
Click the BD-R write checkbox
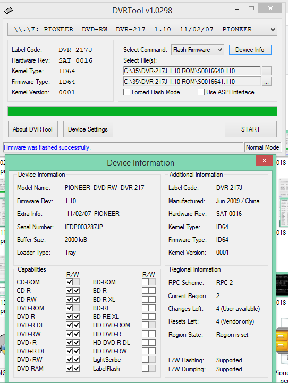[152, 291]
